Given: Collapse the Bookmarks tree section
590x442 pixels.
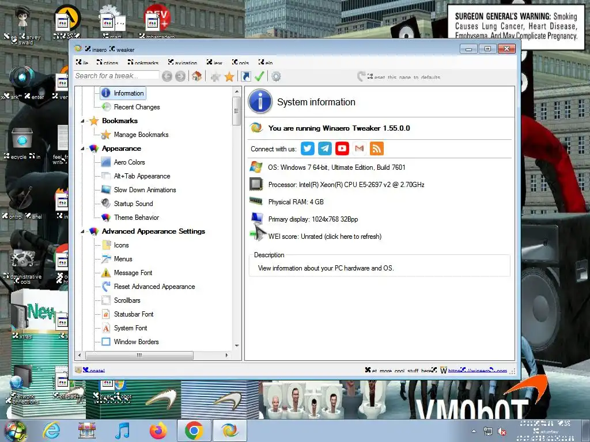Looking at the screenshot, I should (82, 121).
